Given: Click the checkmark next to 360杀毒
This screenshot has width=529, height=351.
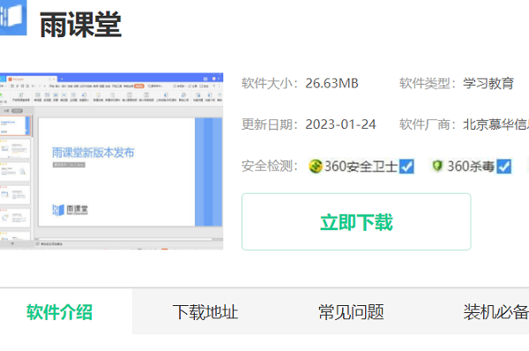Looking at the screenshot, I should [504, 167].
